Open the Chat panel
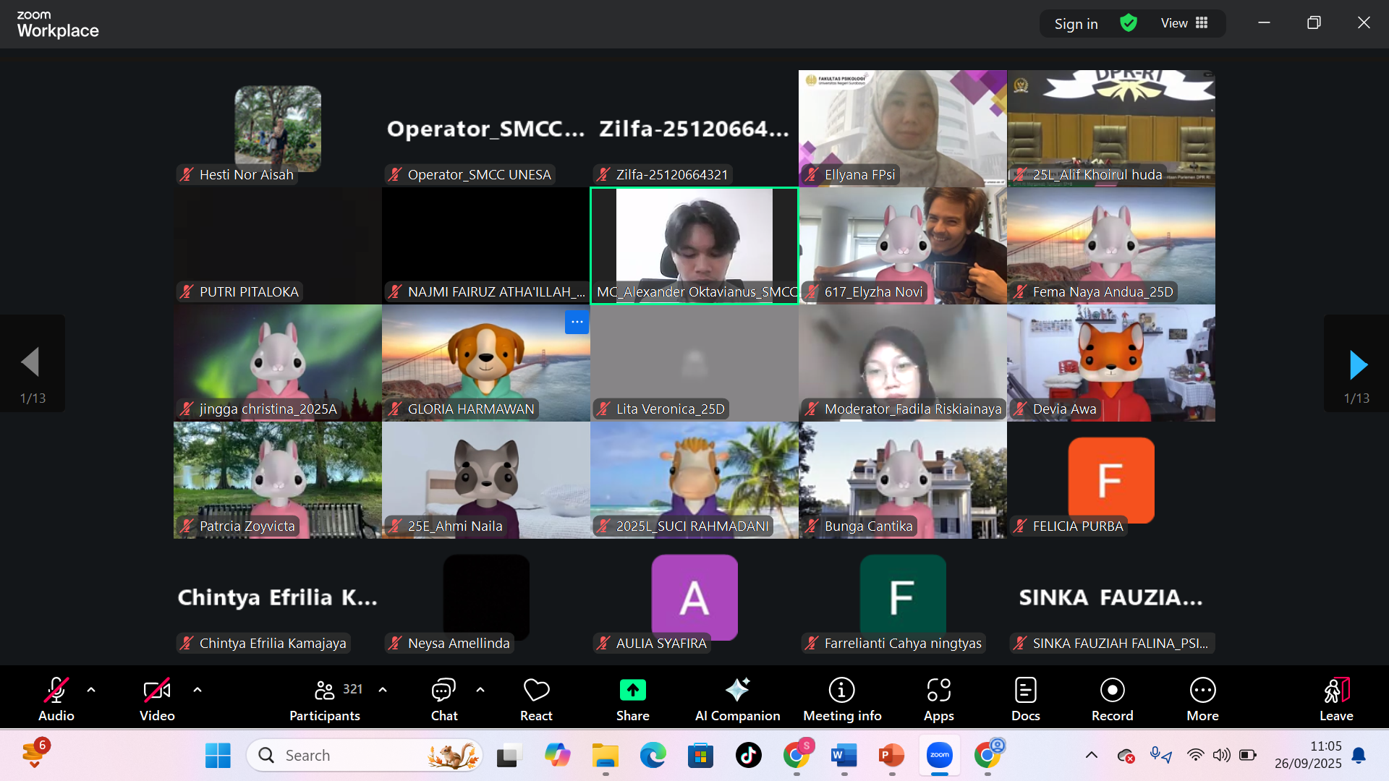Screen dimensions: 1389x781 pos(443,699)
